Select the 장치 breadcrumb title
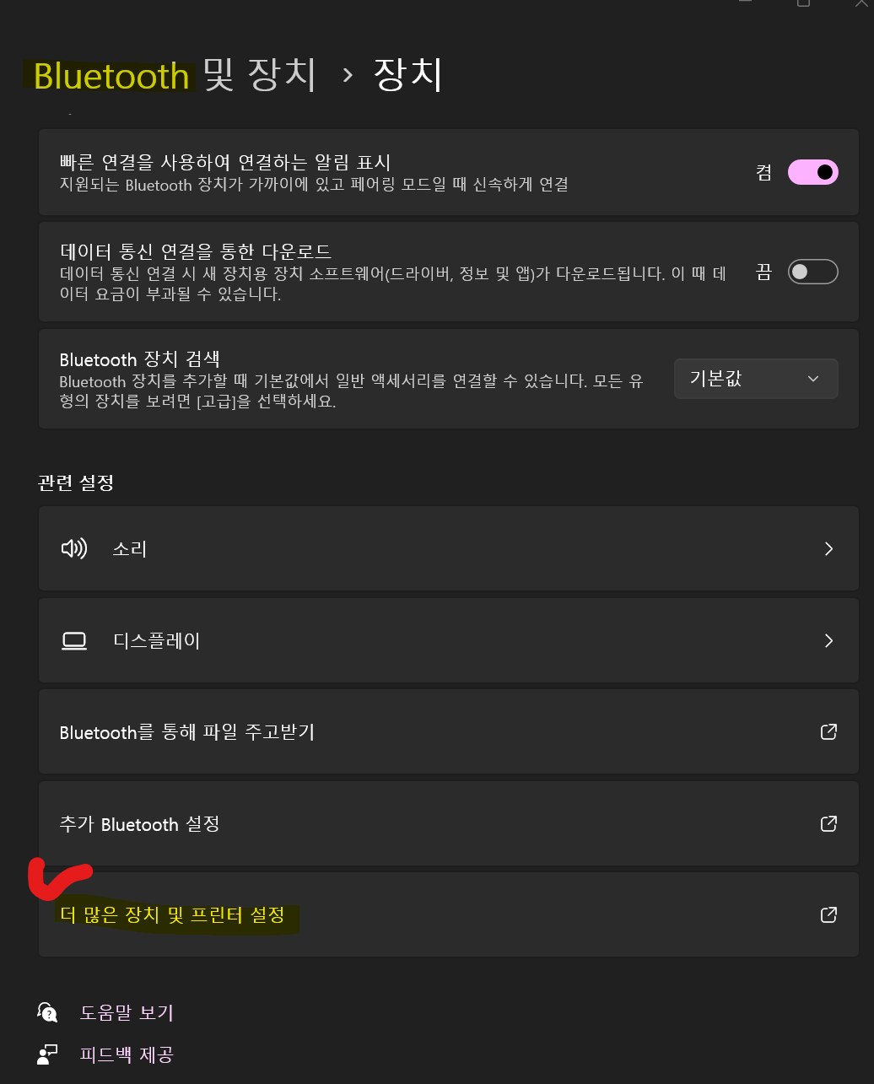This screenshot has height=1084, width=874. pos(408,75)
